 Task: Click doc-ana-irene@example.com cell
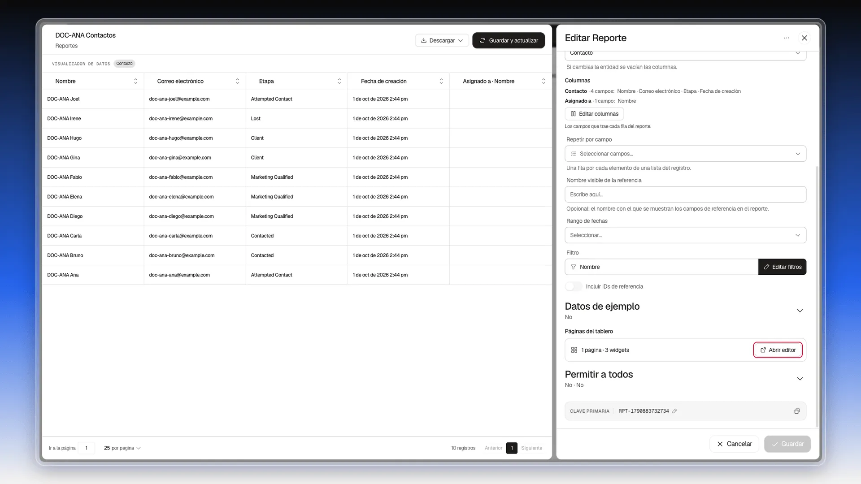[x=181, y=119]
